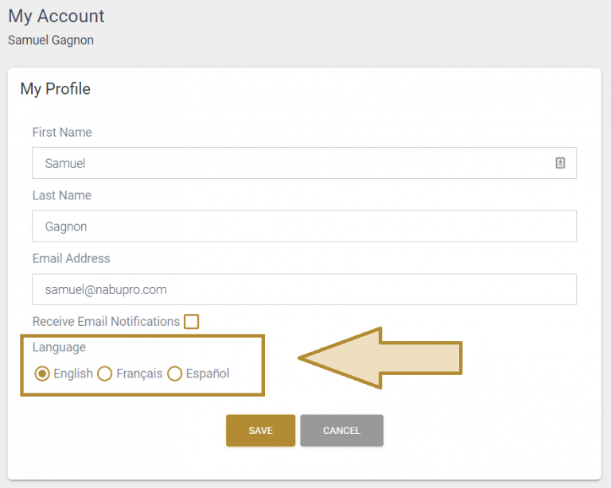The height and width of the screenshot is (488, 611).
Task: Click the Last Name field label
Action: pos(61,196)
